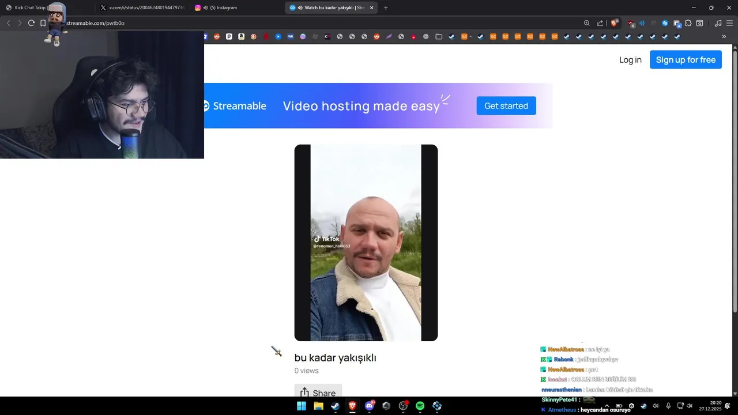The image size is (738, 415).
Task: Reload the Streamable page
Action: tap(31, 23)
